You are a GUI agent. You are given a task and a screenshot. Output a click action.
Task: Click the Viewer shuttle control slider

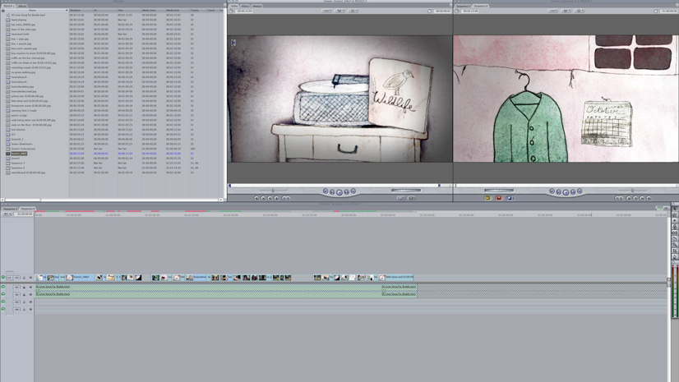click(x=273, y=190)
